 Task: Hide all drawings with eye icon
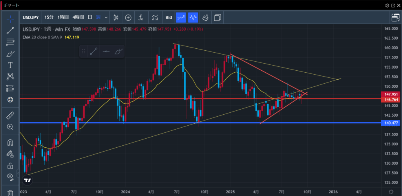click(10, 176)
